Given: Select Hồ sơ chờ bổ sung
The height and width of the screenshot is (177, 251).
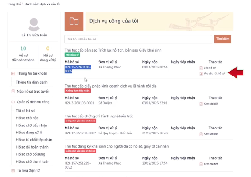Looking at the screenshot, I should (31, 154).
